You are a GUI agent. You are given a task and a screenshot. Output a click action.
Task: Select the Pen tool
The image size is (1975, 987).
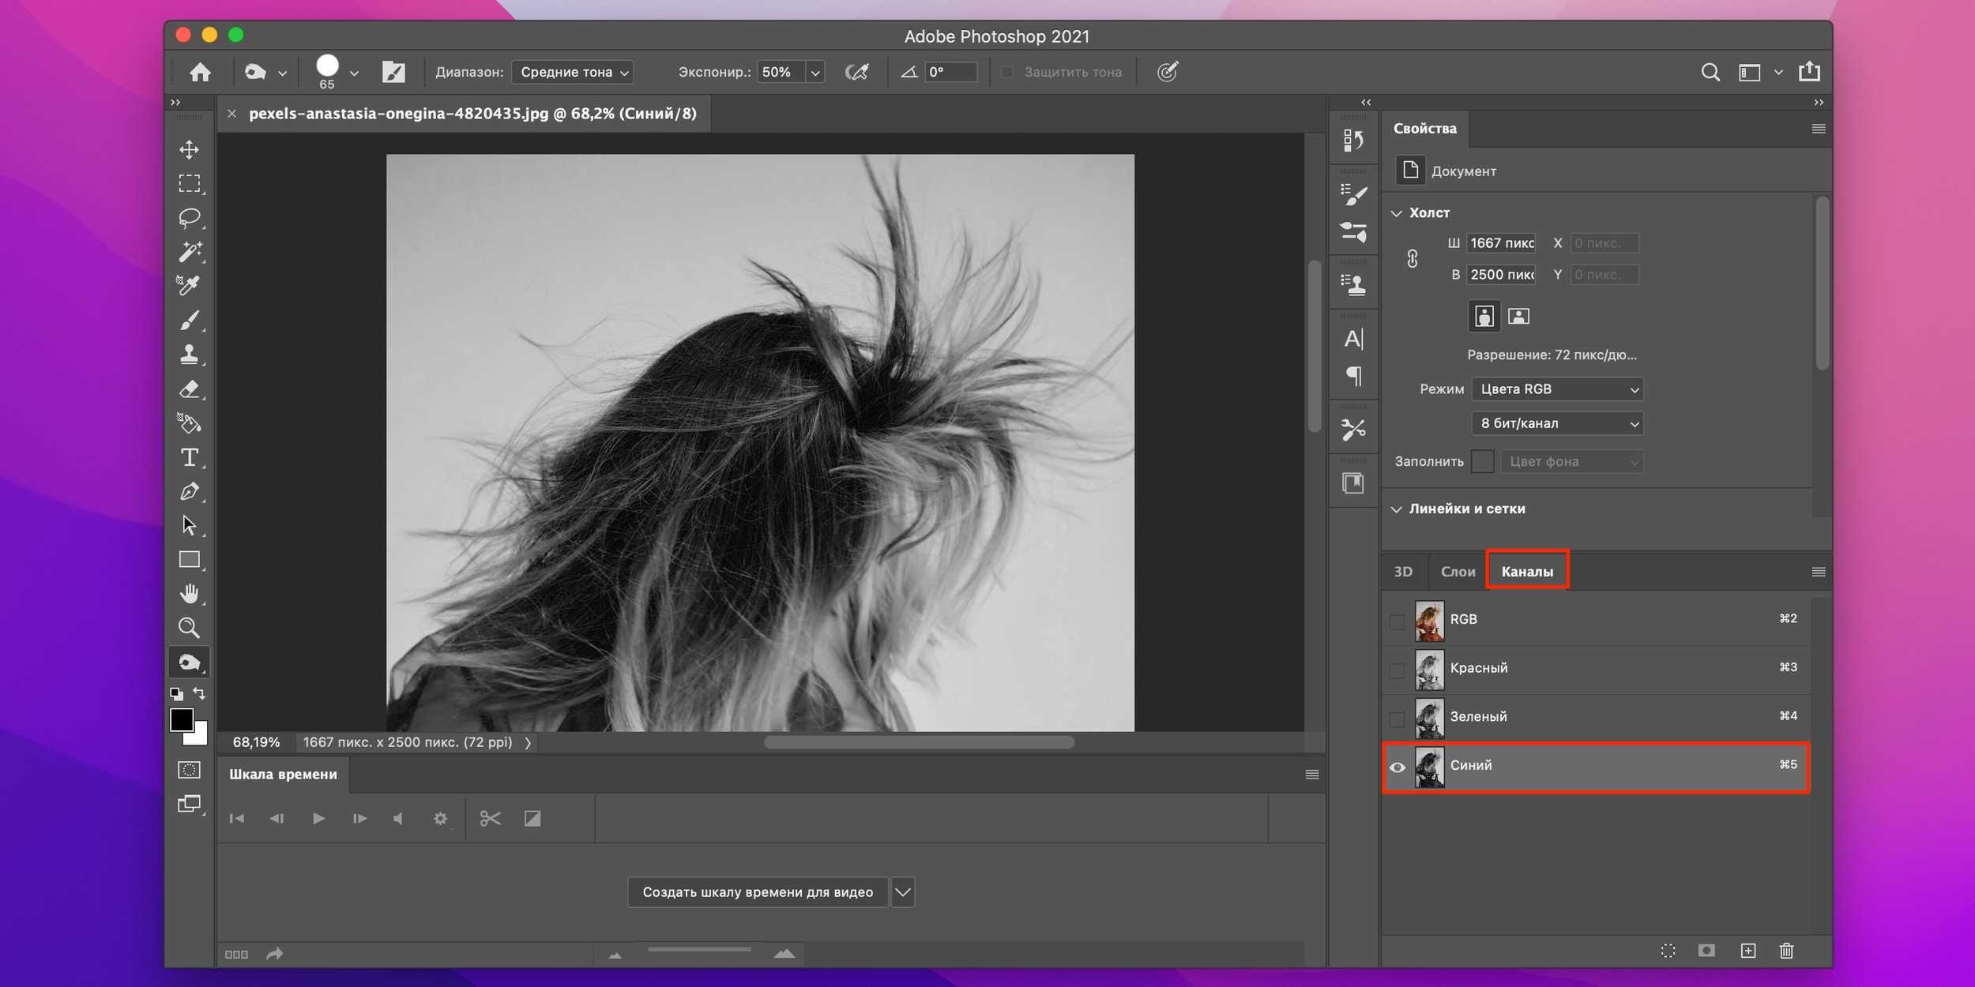pos(189,491)
